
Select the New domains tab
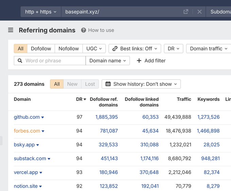click(x=72, y=84)
